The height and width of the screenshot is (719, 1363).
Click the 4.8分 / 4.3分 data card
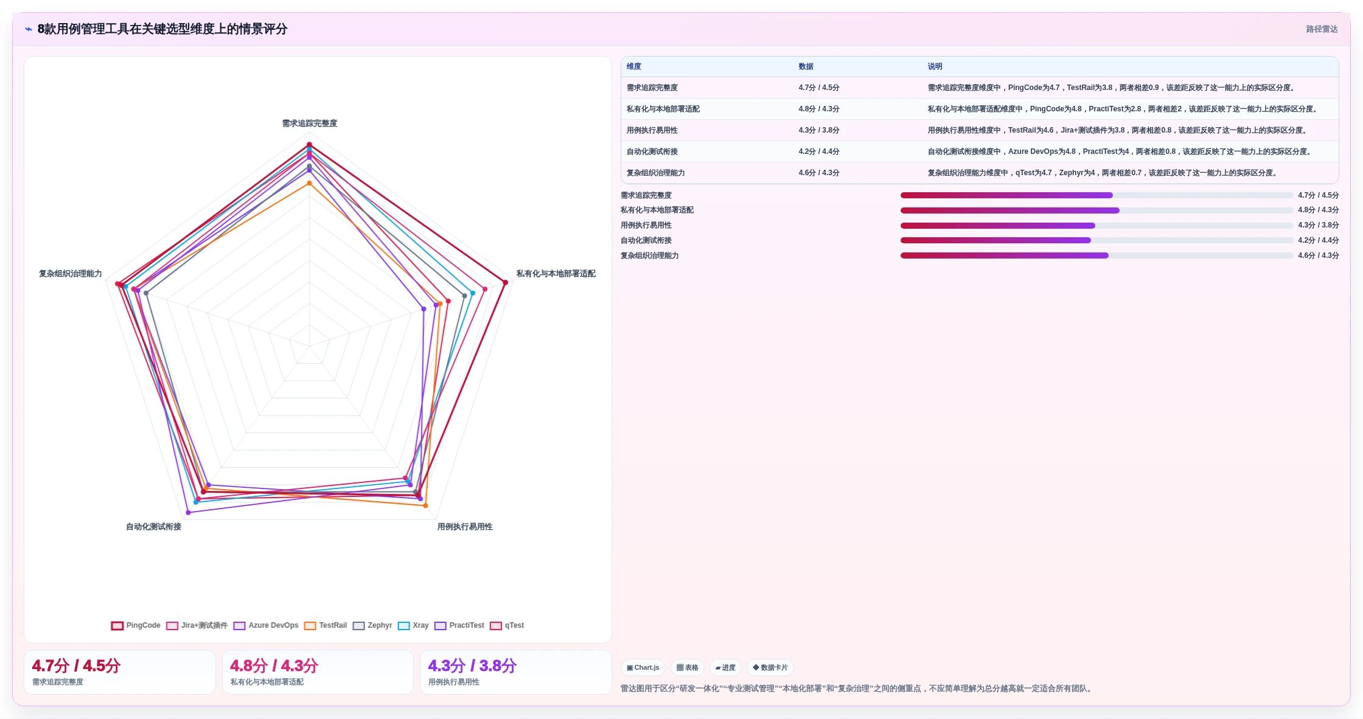(x=318, y=672)
